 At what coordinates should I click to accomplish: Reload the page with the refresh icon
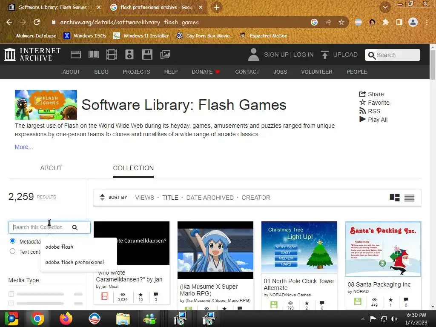37,22
